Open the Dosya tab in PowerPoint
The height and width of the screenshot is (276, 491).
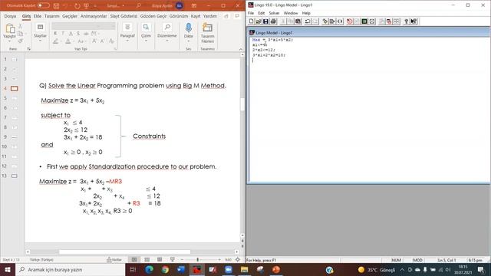(x=10, y=16)
